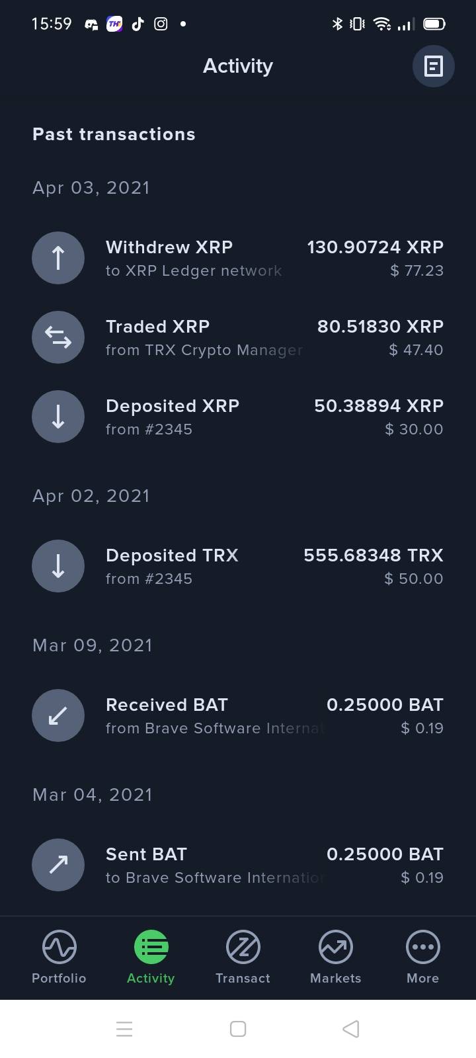Tap the Sent BAT diagonal-arrow icon
This screenshot has height=1058, width=476.
[x=58, y=865]
